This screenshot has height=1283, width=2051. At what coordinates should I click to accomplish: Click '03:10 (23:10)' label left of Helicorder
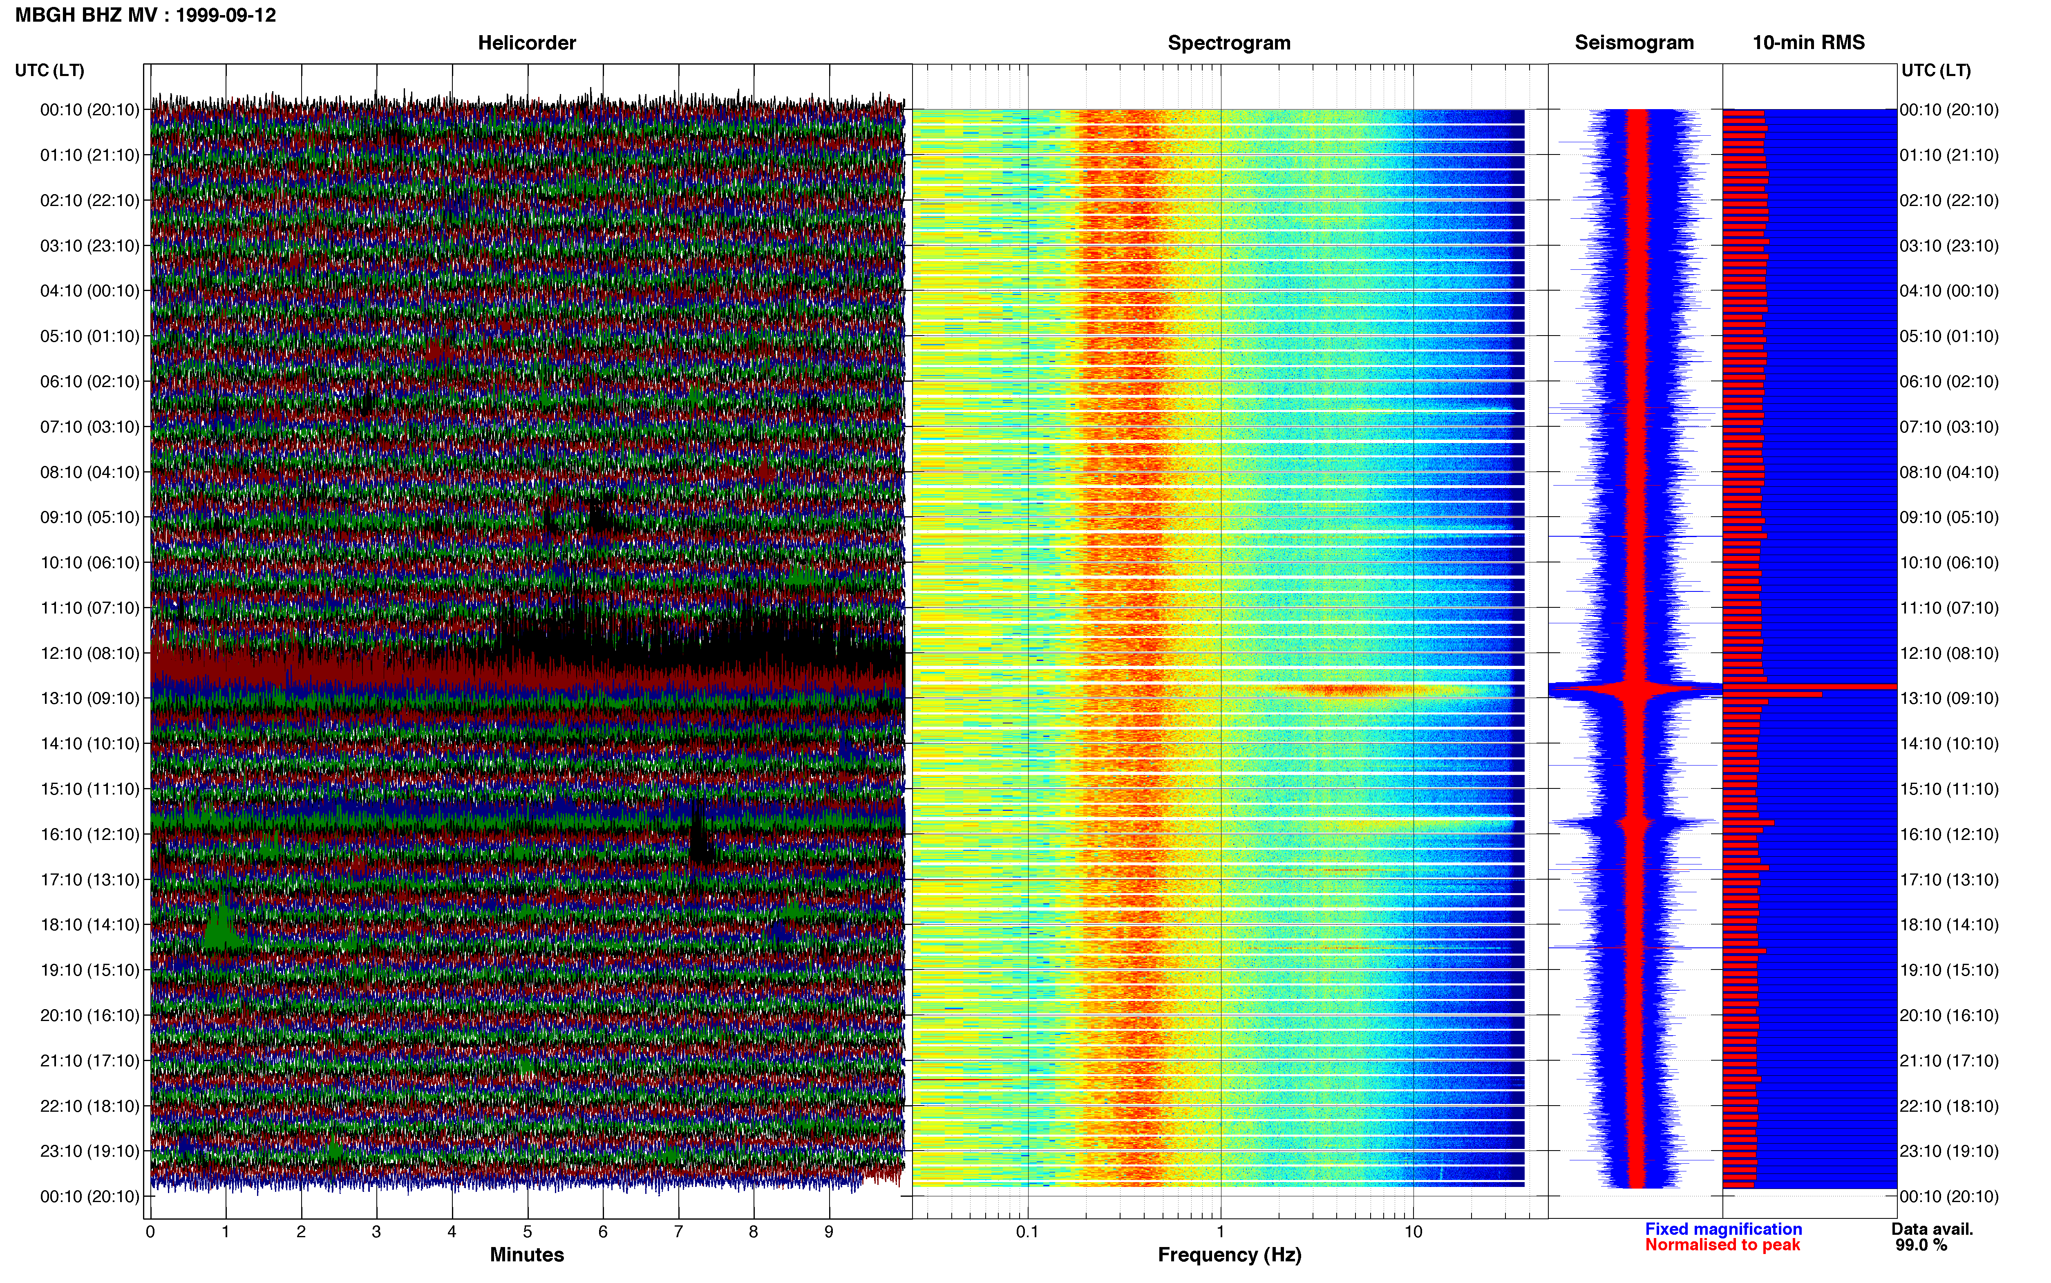tap(90, 246)
